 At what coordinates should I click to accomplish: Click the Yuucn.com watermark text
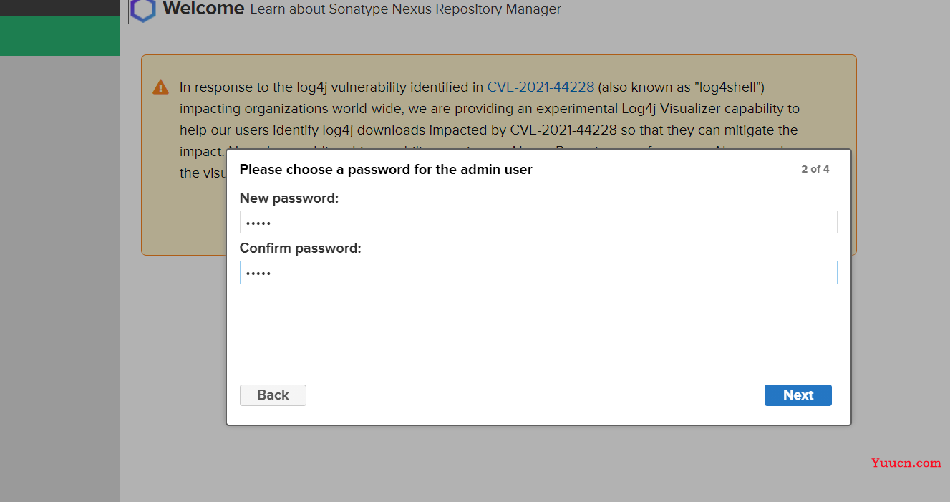tap(906, 463)
